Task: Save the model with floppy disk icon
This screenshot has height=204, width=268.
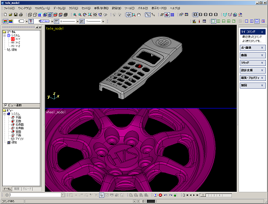Action: tap(16, 14)
